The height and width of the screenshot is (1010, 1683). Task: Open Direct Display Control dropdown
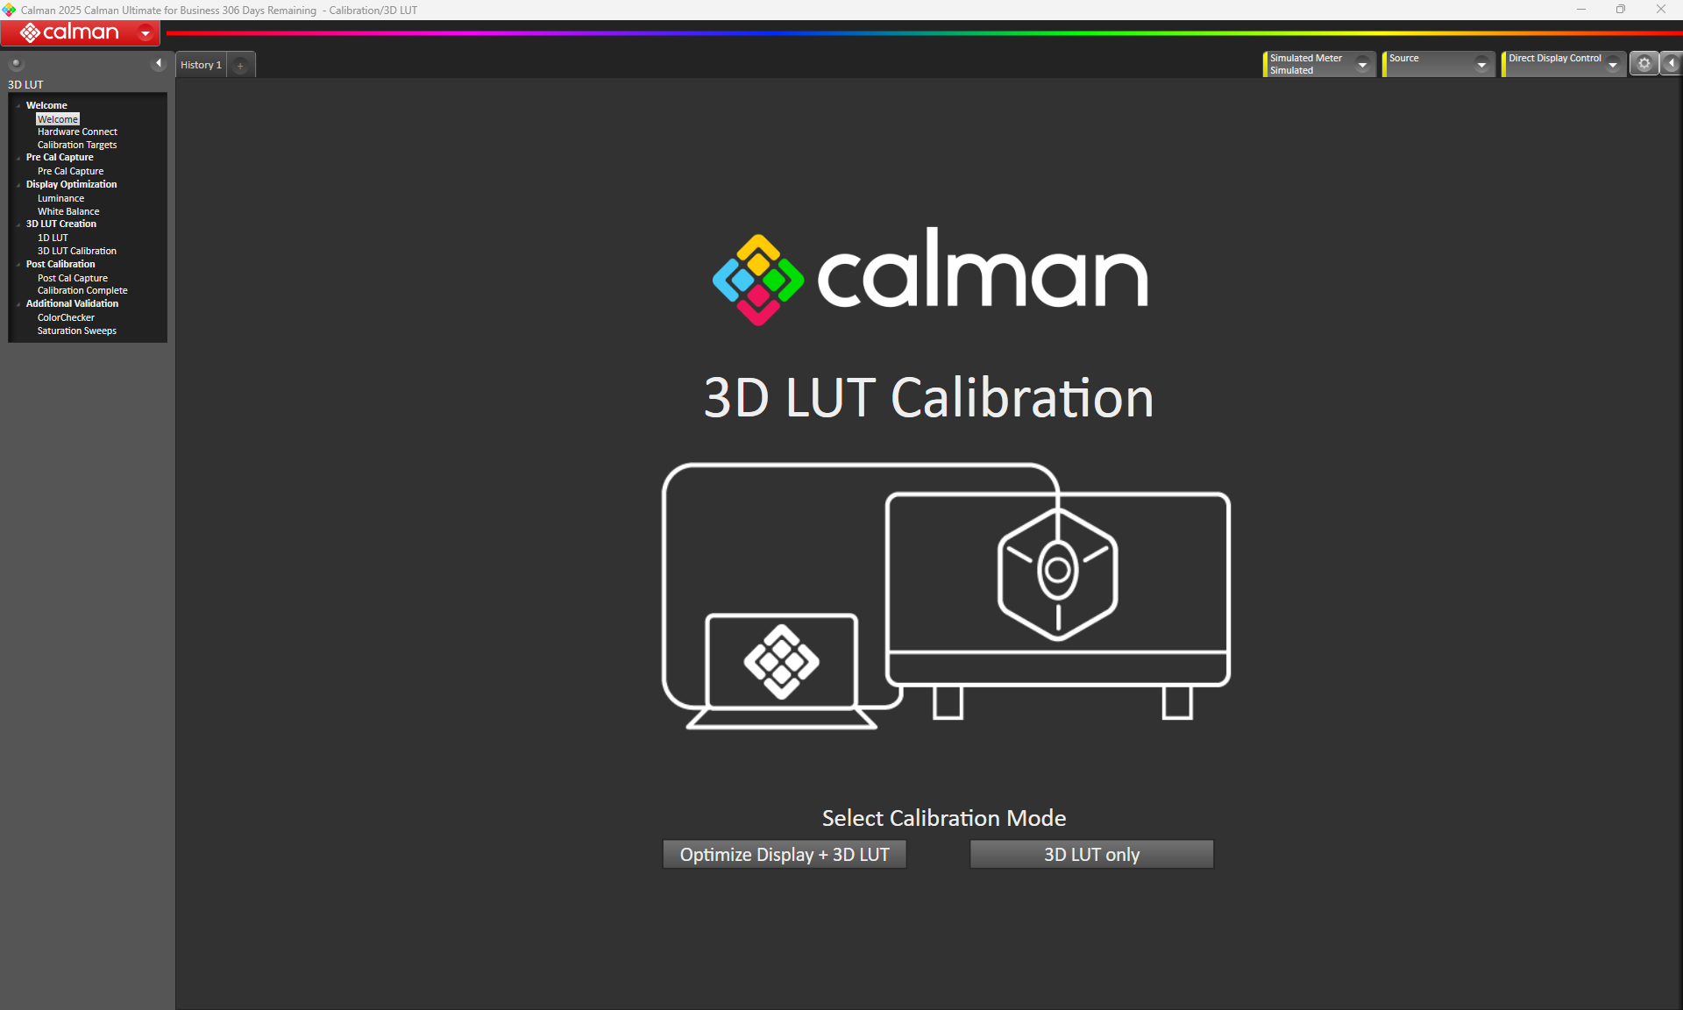tap(1613, 64)
